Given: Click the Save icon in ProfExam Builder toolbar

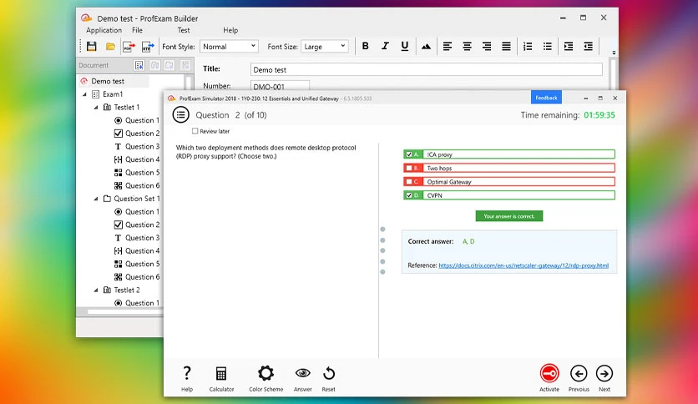Looking at the screenshot, I should click(91, 46).
